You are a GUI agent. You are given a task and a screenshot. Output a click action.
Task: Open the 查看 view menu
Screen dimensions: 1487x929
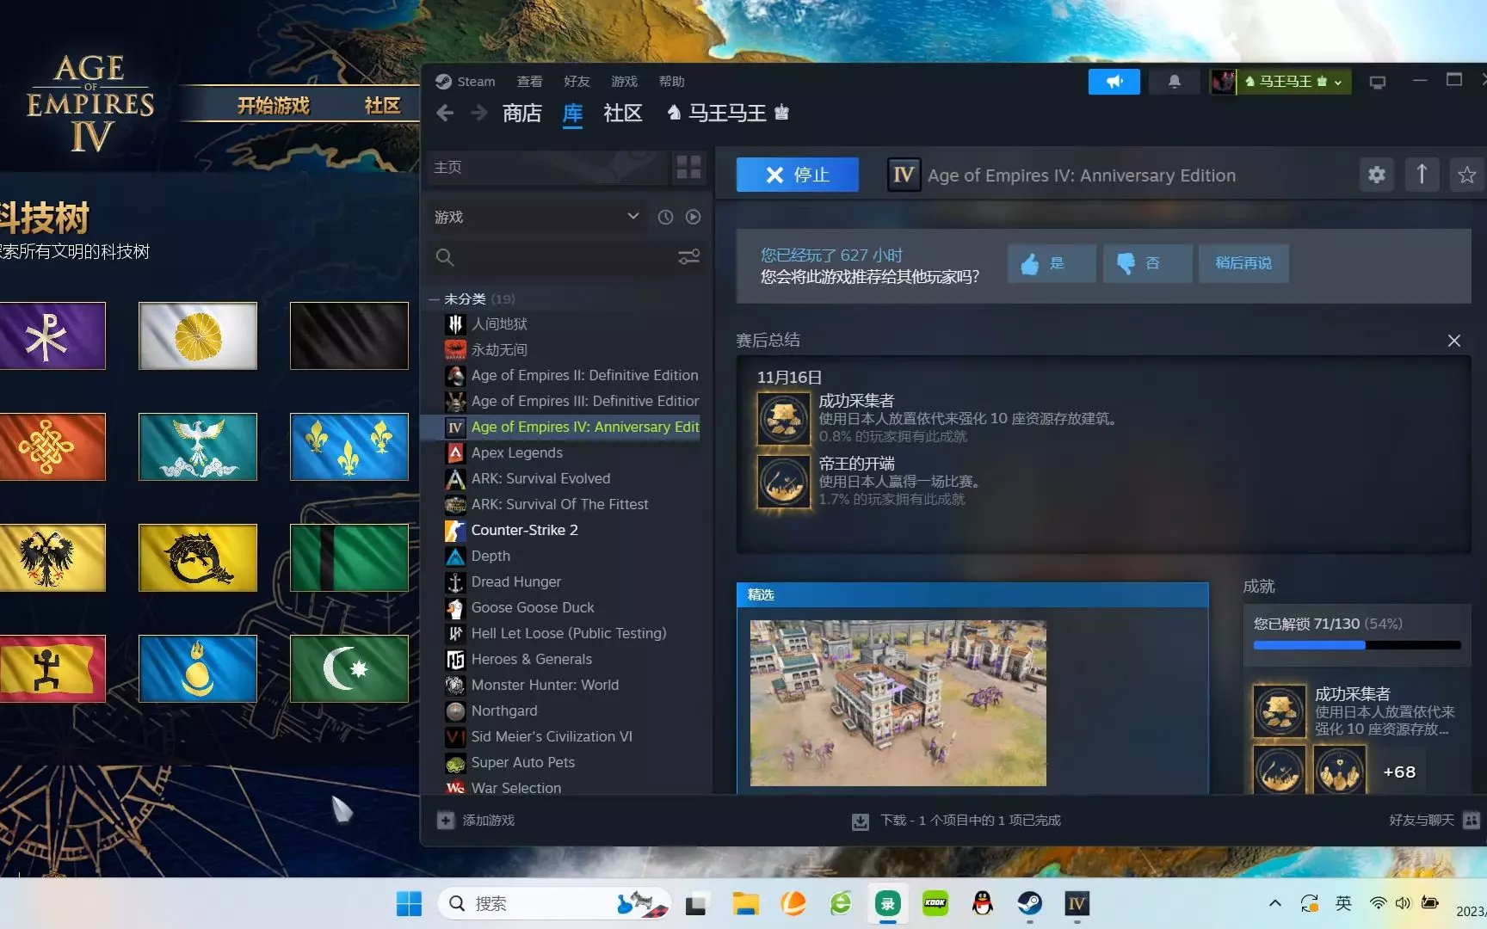pyautogui.click(x=529, y=82)
